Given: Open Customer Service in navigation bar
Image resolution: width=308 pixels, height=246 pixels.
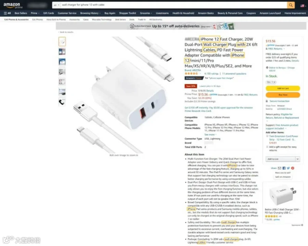Looking at the screenshot, I should (x=67, y=13).
